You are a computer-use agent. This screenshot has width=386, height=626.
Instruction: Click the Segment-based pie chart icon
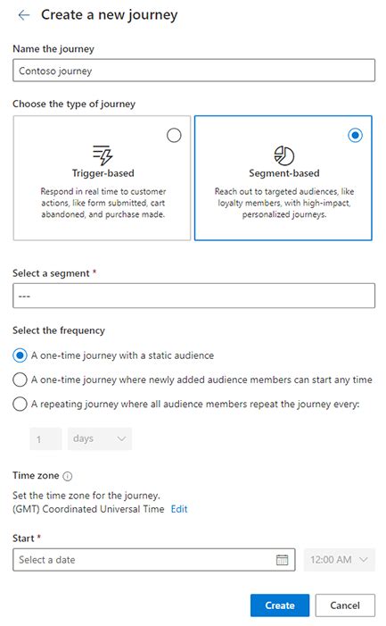click(284, 155)
